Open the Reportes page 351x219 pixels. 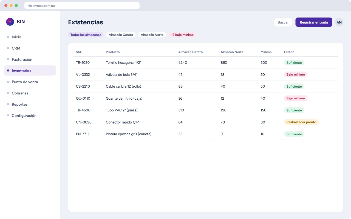click(x=30, y=104)
